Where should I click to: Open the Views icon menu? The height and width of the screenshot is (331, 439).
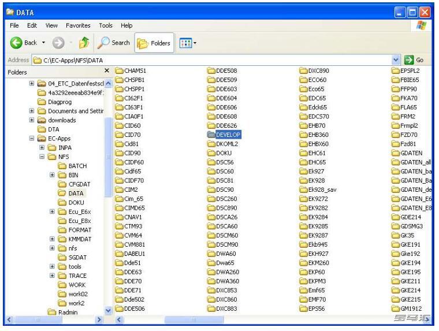[x=185, y=43]
